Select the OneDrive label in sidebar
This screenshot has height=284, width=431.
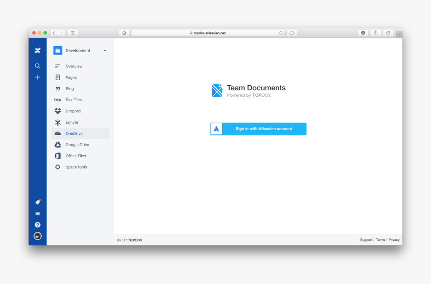tap(74, 134)
